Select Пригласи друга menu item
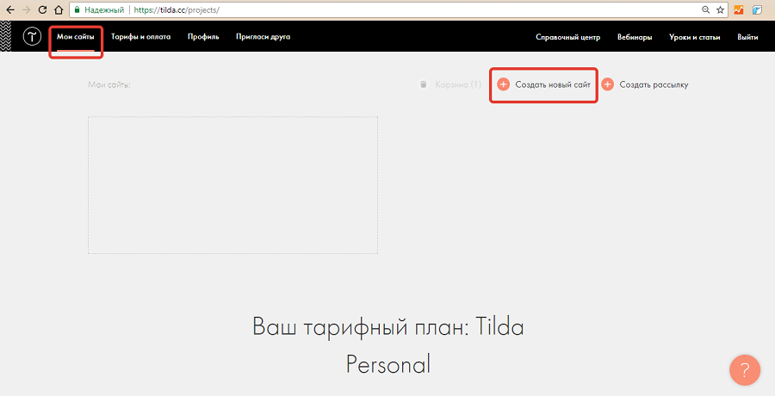 click(263, 36)
